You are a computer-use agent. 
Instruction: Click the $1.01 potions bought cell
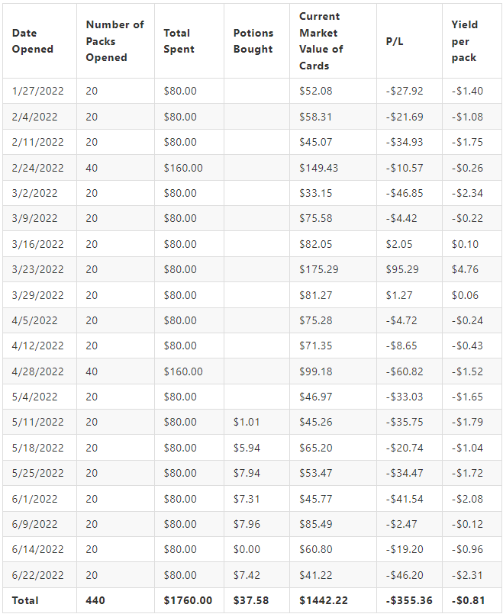[x=256, y=422]
